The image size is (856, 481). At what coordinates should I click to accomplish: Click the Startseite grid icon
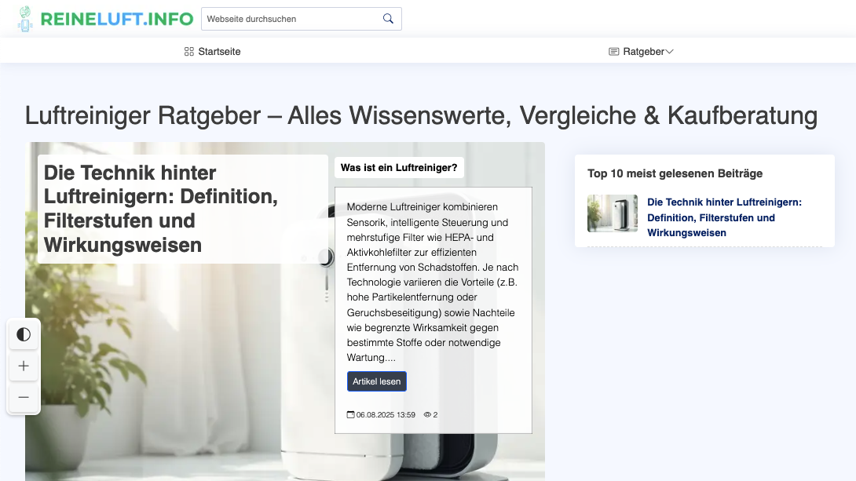click(x=188, y=52)
